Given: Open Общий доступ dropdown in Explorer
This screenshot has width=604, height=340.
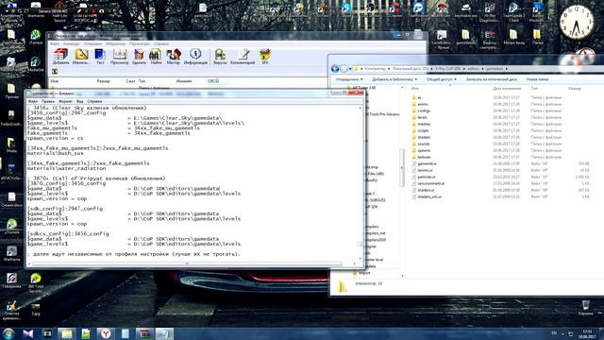Looking at the screenshot, I should [x=442, y=79].
